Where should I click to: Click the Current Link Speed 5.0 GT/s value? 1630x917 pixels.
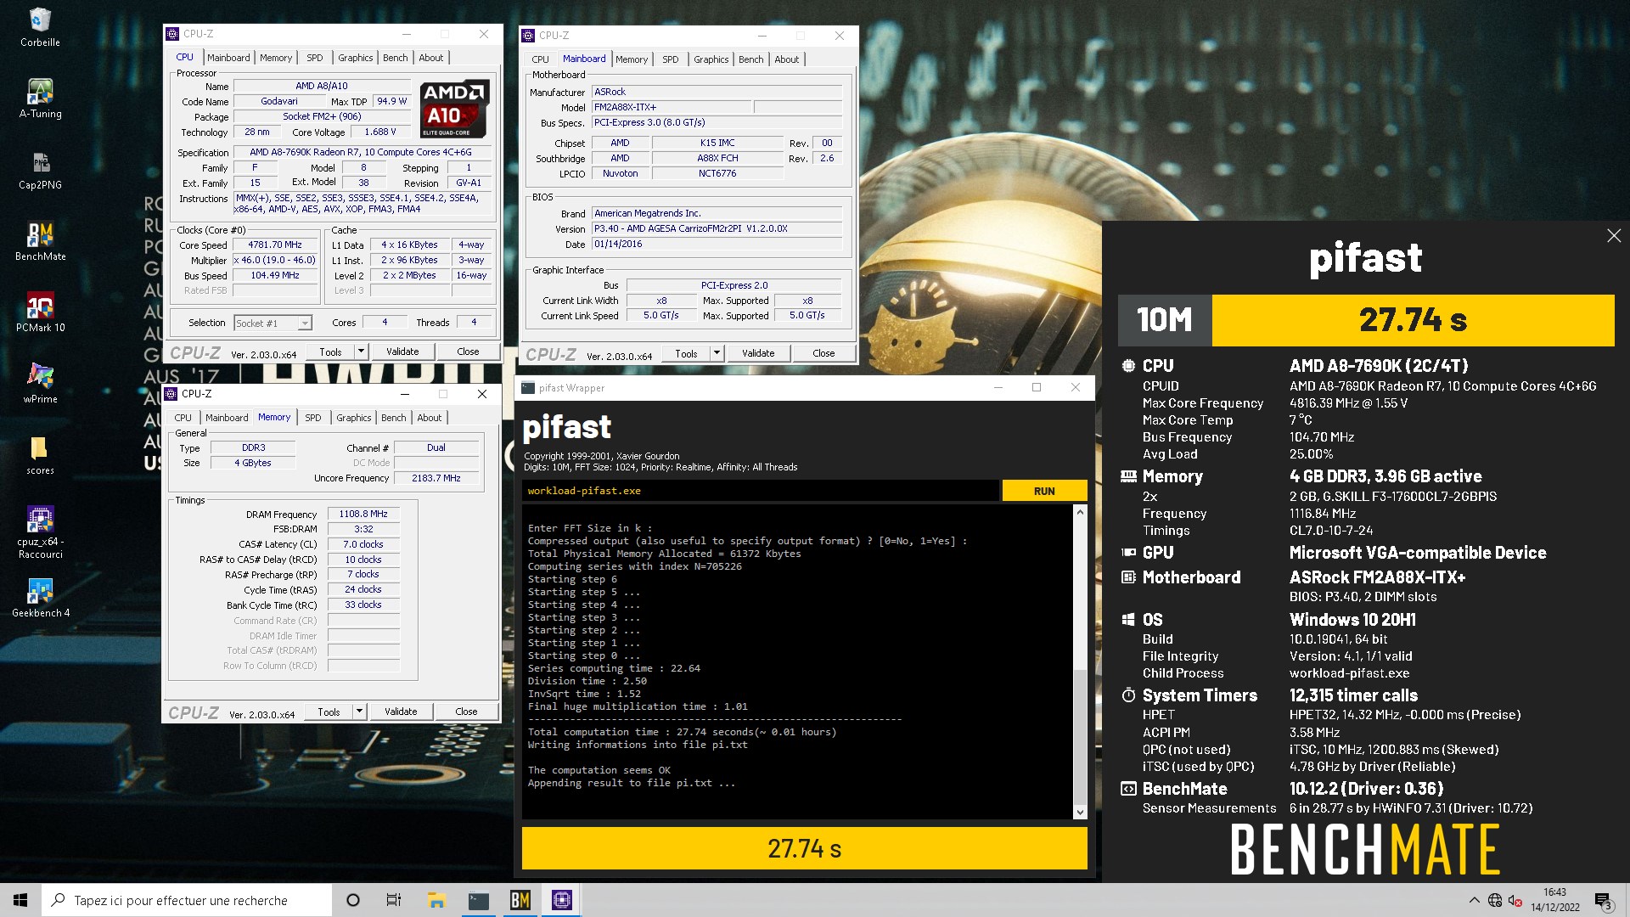coord(661,315)
